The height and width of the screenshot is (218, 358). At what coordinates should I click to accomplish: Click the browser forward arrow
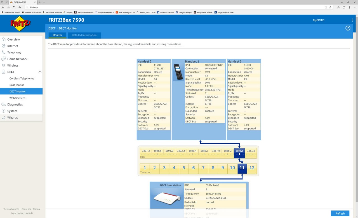coord(8,7)
